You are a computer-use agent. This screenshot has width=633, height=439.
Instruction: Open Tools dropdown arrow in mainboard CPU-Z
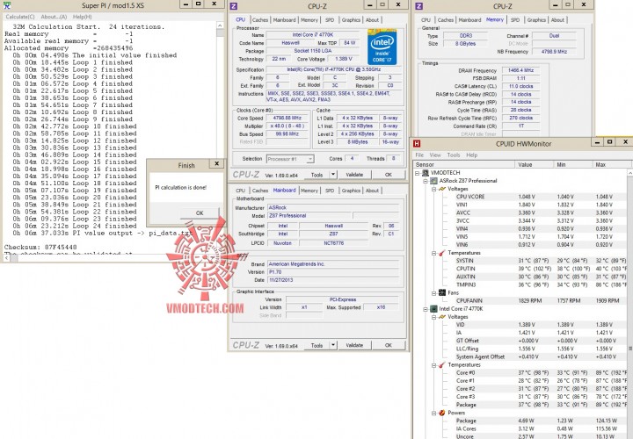pos(333,345)
